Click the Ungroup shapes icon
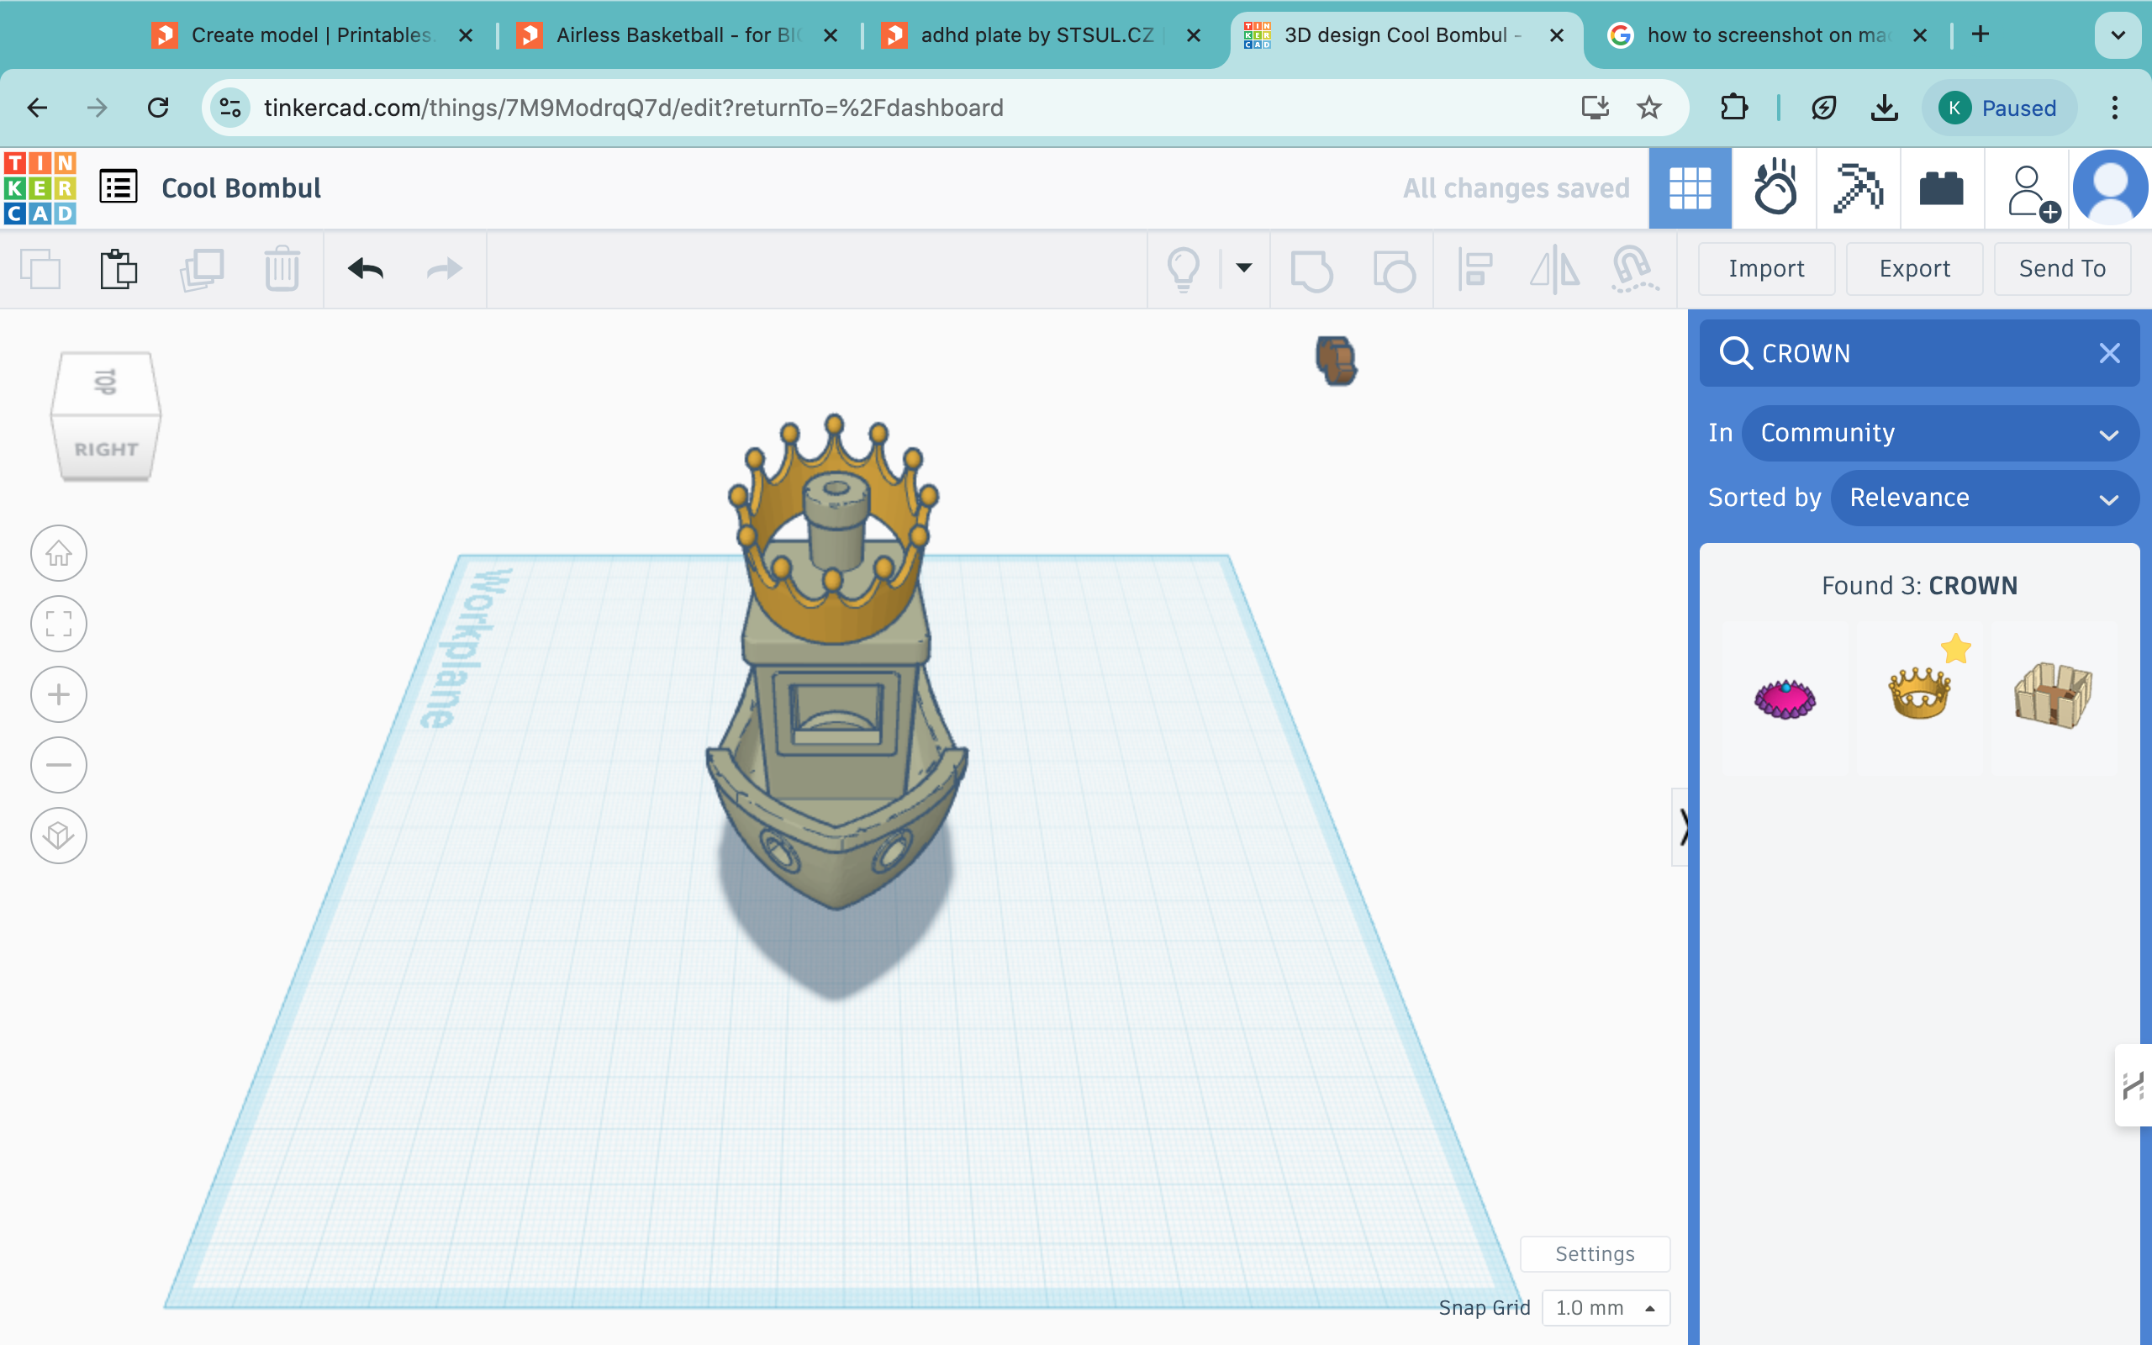2152x1345 pixels. pos(1394,270)
